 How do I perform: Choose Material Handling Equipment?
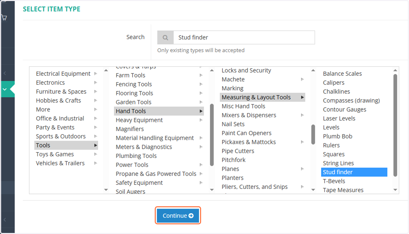pyautogui.click(x=155, y=138)
